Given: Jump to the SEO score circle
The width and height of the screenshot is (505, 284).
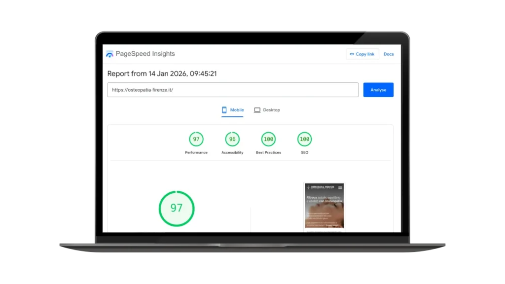Looking at the screenshot, I should pyautogui.click(x=305, y=139).
